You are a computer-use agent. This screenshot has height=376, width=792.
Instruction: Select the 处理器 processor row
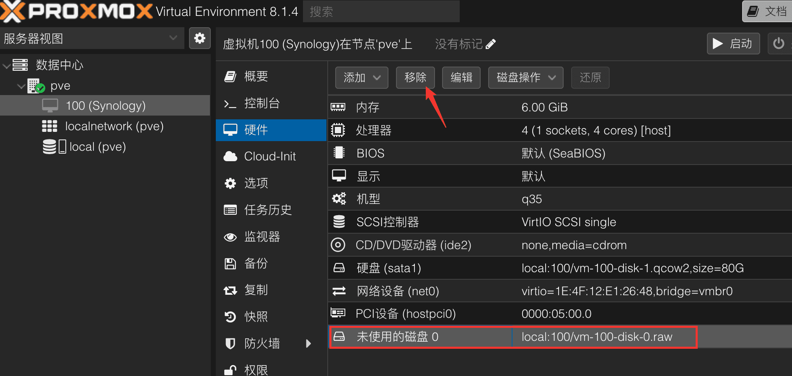coord(560,130)
